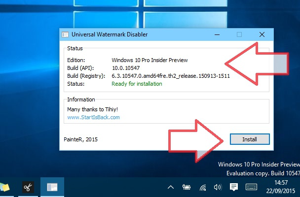
Task: Show the touch keyboard from the tray
Action: 251,187
